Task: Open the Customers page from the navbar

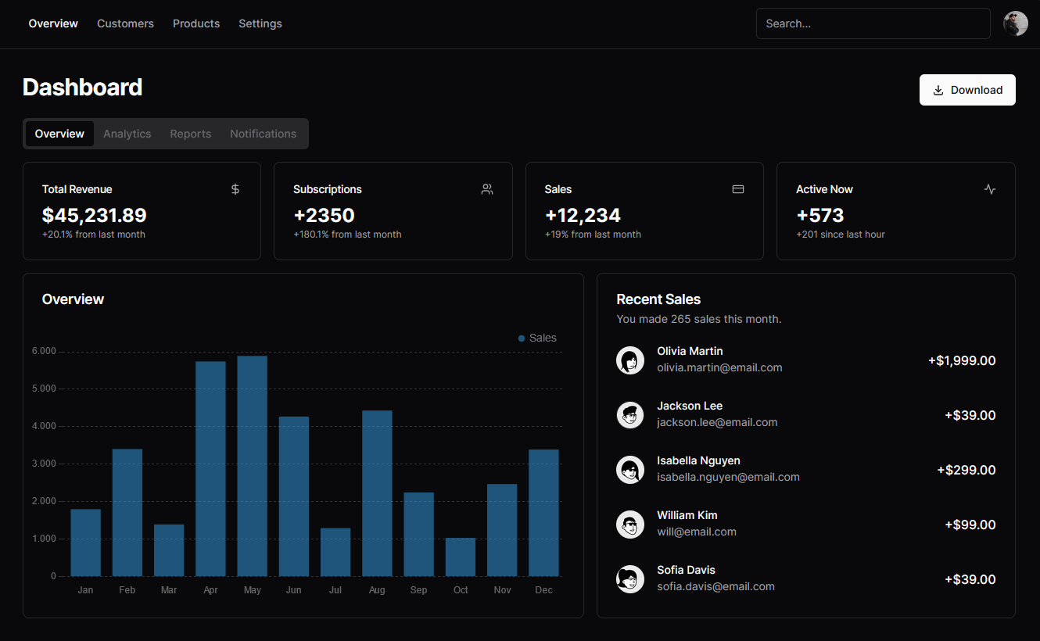Action: [125, 23]
